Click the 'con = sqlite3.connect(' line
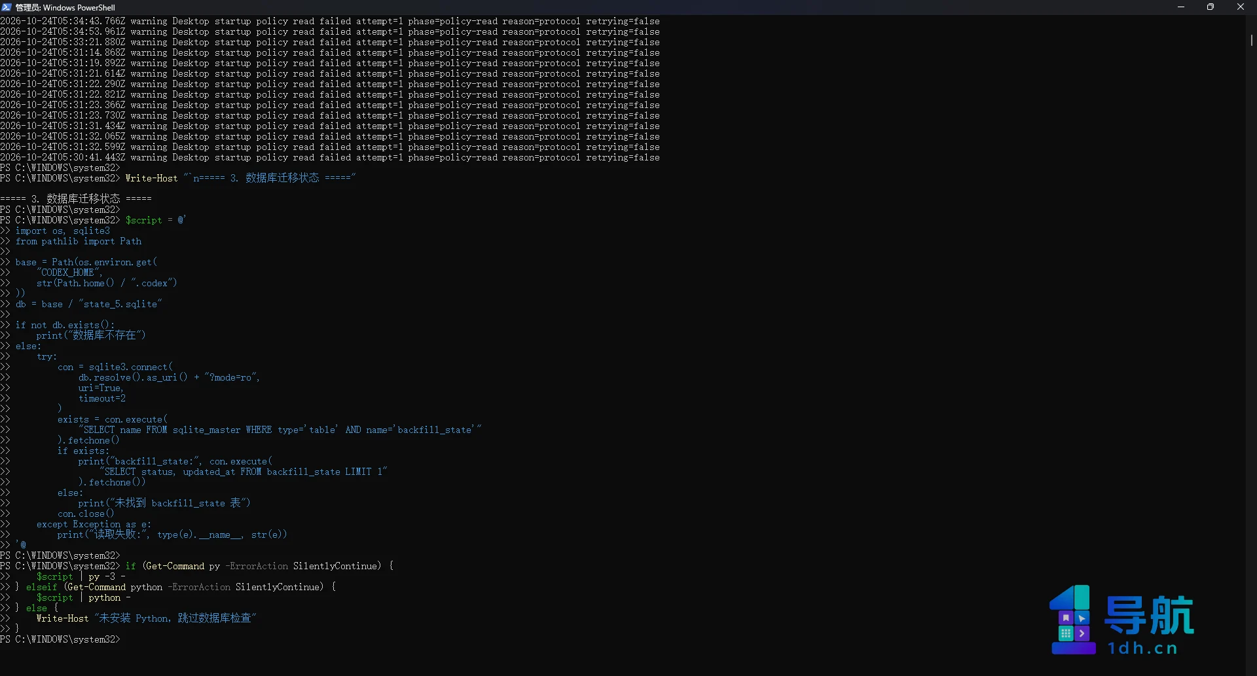This screenshot has width=1257, height=676. [x=115, y=367]
